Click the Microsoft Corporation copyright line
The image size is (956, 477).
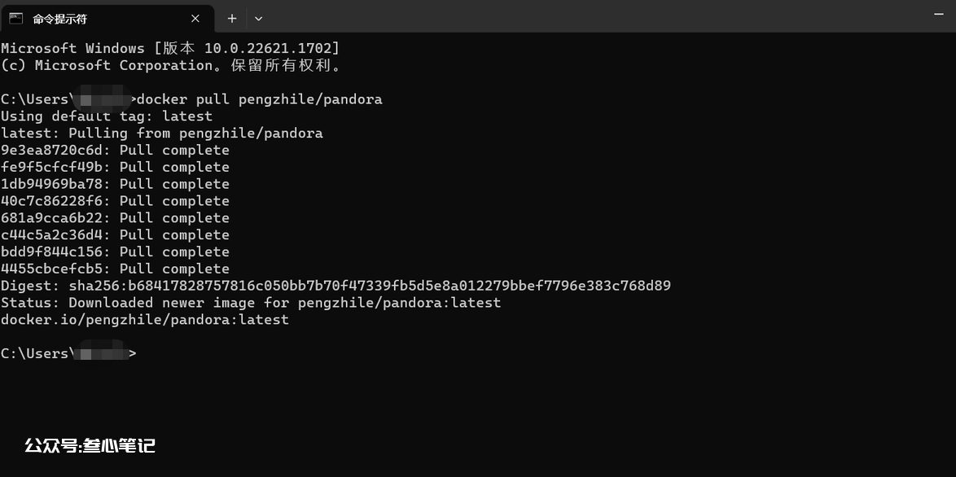pyautogui.click(x=171, y=66)
